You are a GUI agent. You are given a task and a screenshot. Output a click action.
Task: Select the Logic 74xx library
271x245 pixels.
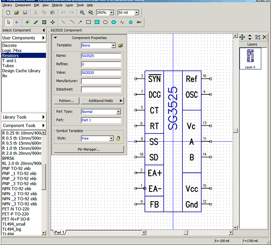click(12, 50)
